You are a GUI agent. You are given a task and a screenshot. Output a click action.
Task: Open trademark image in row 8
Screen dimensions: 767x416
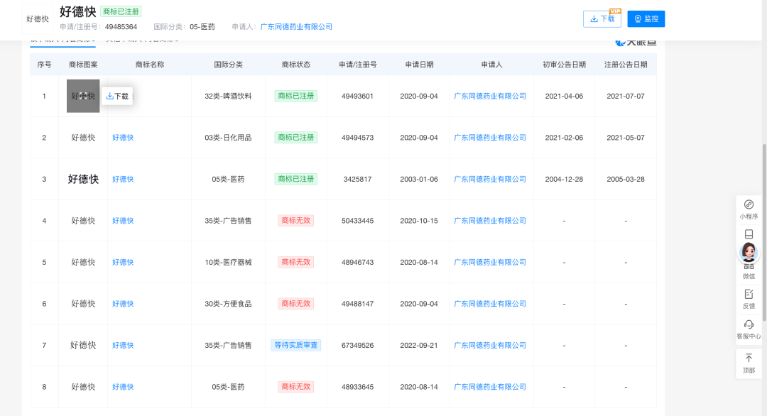[83, 387]
